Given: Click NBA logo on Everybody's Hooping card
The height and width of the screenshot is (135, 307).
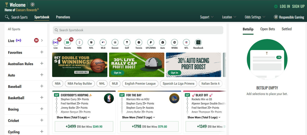Looking at the screenshot, I should (x=109, y=99).
